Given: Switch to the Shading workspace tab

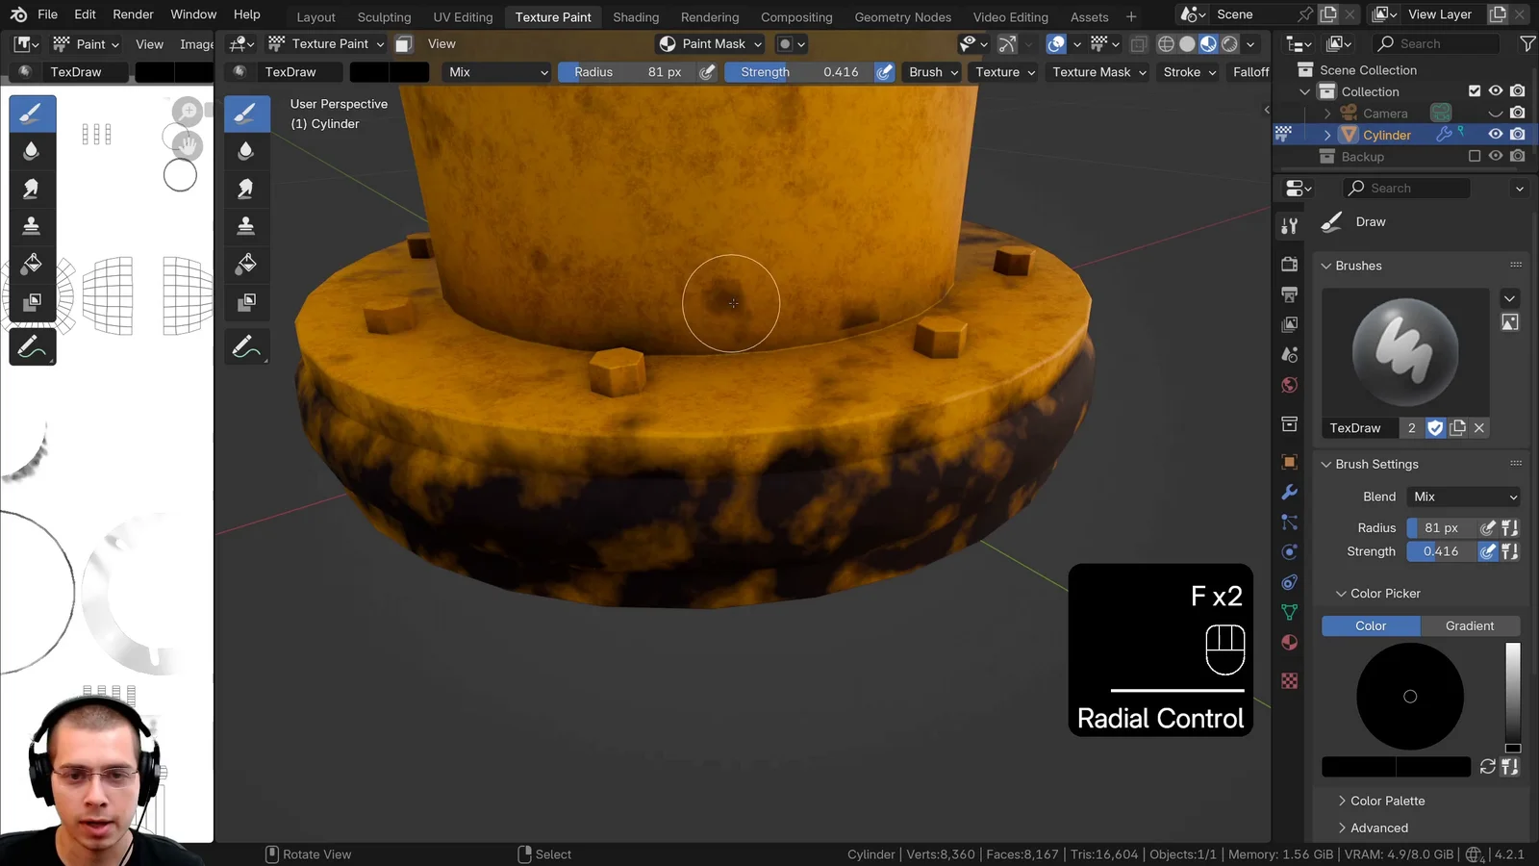Looking at the screenshot, I should coord(635,16).
